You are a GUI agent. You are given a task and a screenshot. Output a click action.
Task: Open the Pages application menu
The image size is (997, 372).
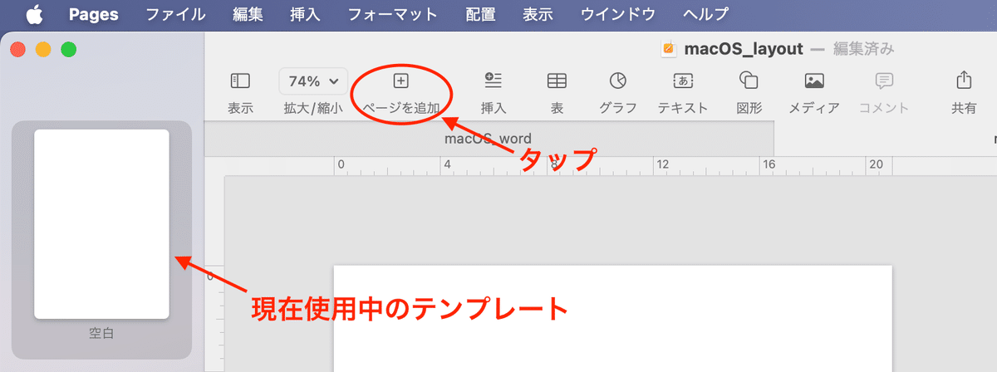pyautogui.click(x=93, y=14)
